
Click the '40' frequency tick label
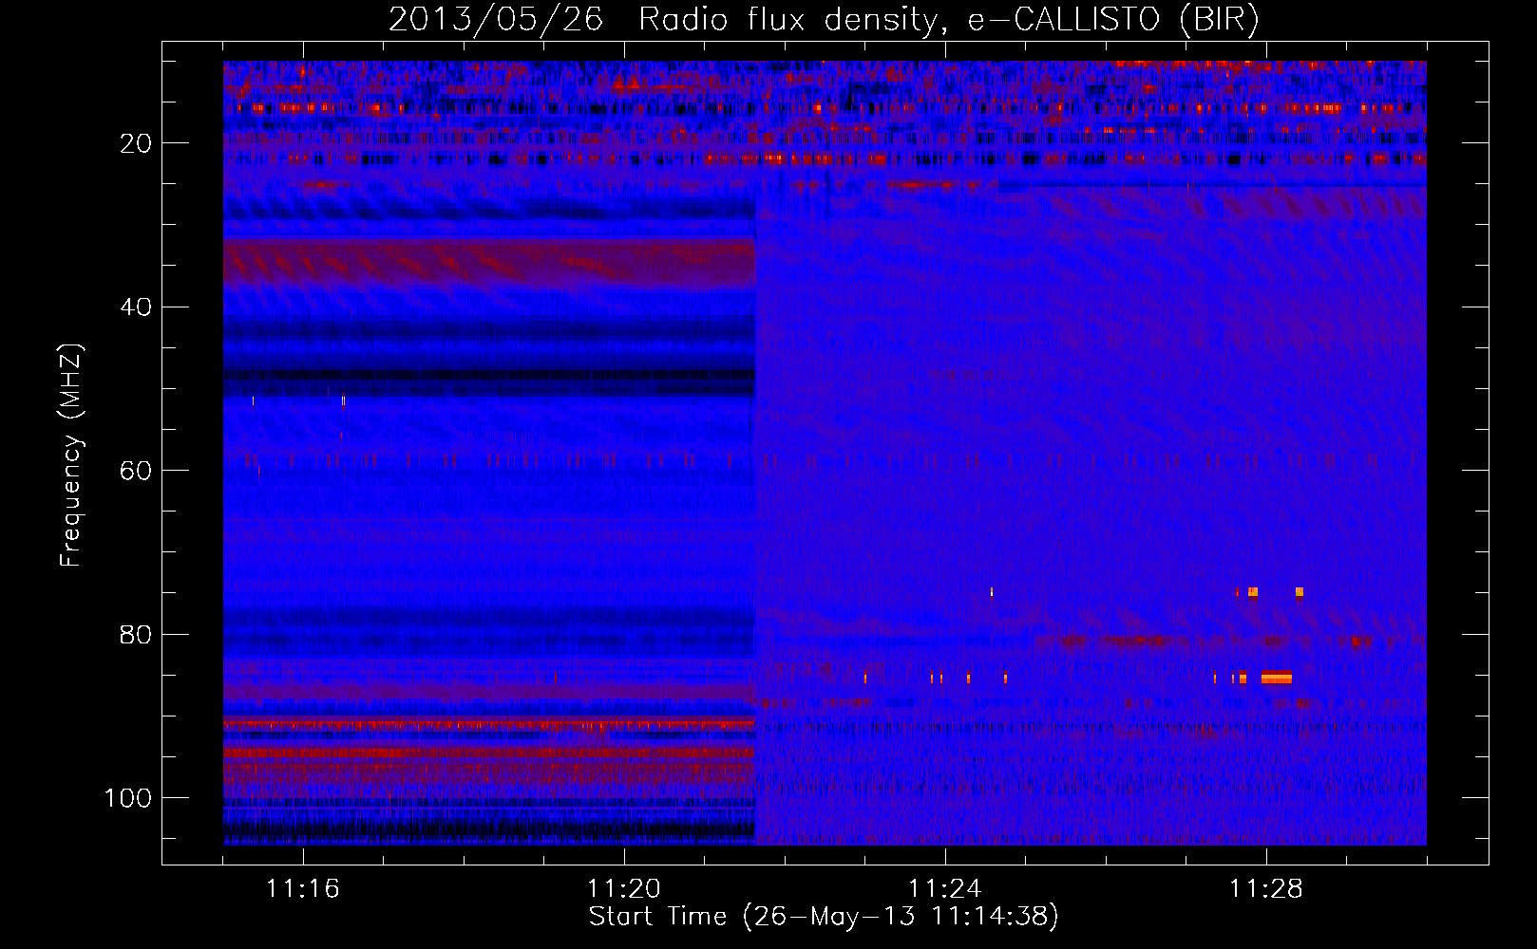137,307
